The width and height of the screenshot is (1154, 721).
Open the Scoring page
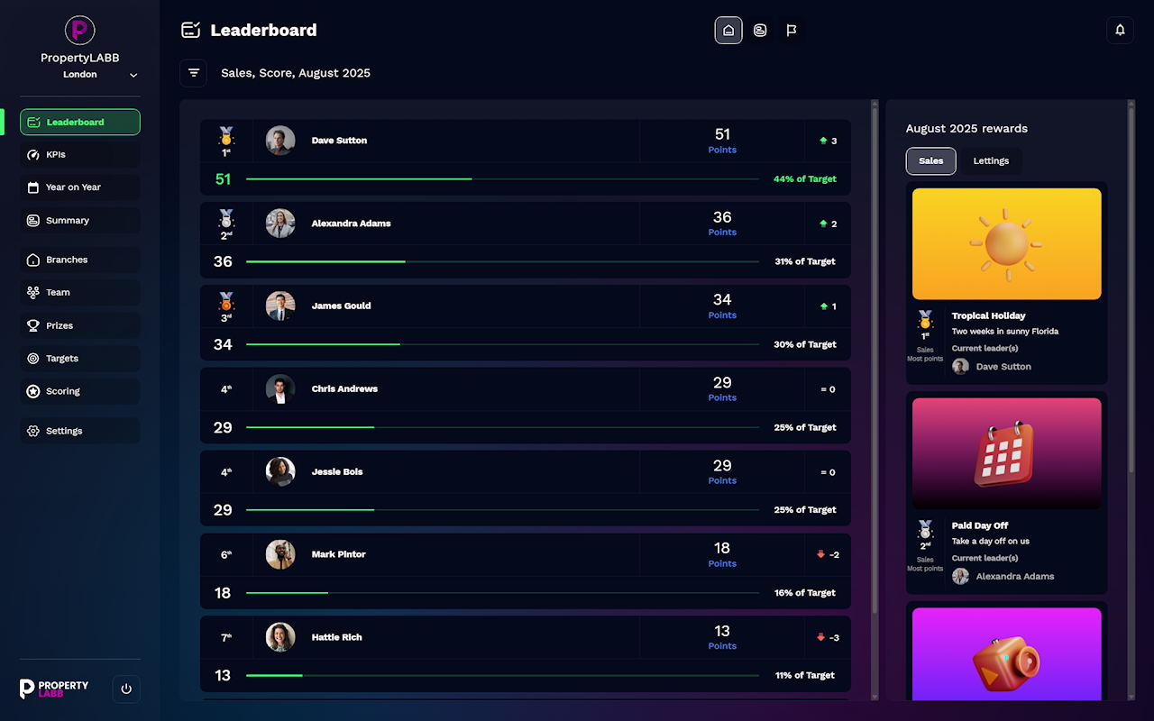[x=80, y=391]
